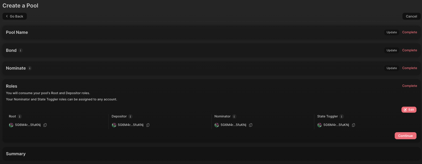
Task: Copy the State Toggler address
Action: [x=353, y=125]
